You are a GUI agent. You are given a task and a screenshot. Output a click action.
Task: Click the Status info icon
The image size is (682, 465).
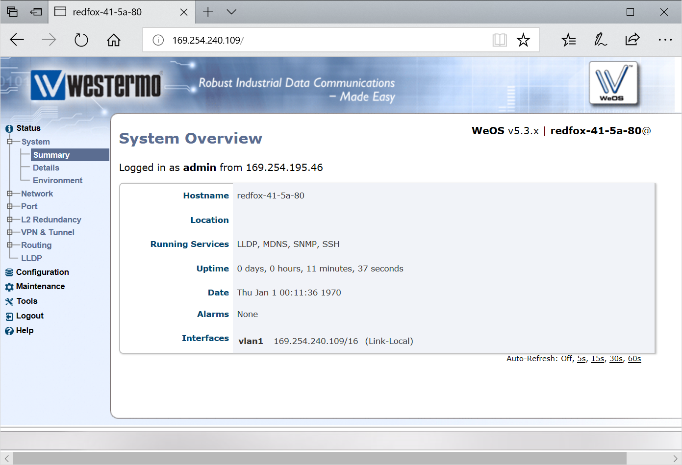(9, 128)
